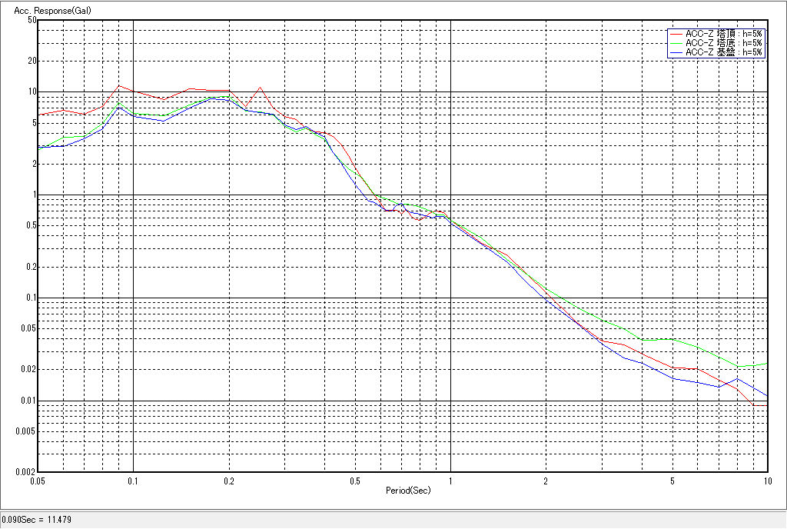
Task: Click the 0.002 tick label on the vertical axis
Action: (26, 472)
